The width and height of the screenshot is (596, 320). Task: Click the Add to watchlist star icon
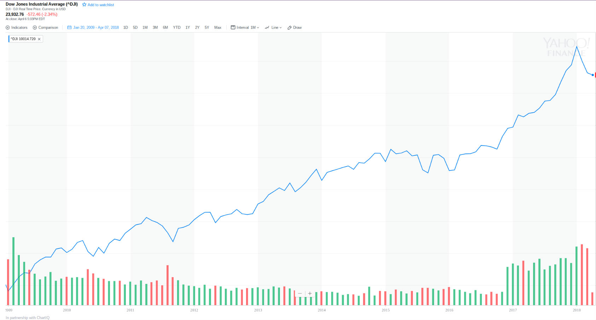tap(84, 5)
